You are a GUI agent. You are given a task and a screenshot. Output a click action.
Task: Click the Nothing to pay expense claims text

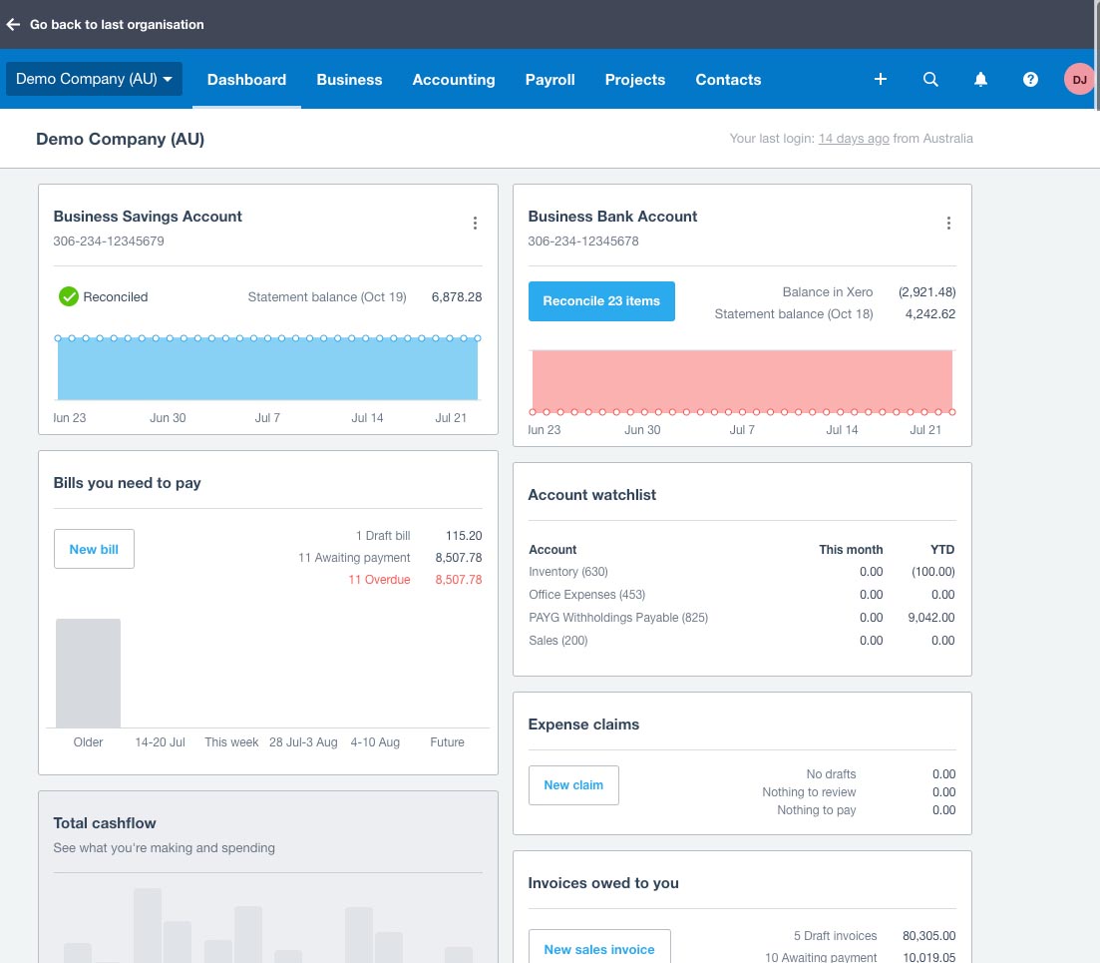pyautogui.click(x=817, y=810)
